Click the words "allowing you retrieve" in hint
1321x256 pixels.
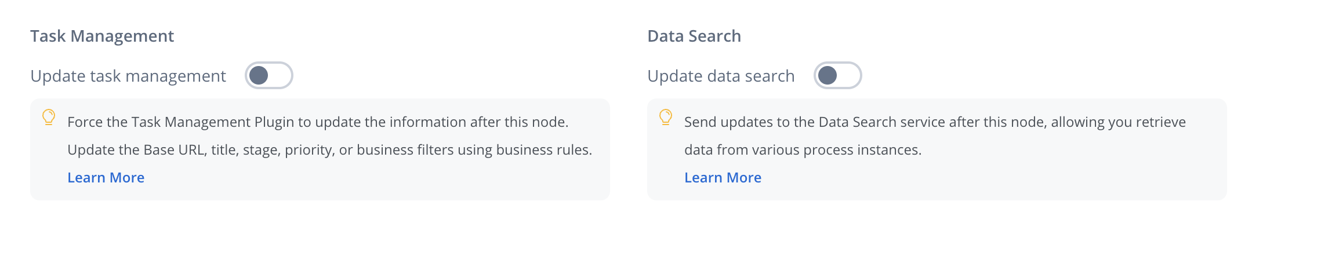[1118, 122]
